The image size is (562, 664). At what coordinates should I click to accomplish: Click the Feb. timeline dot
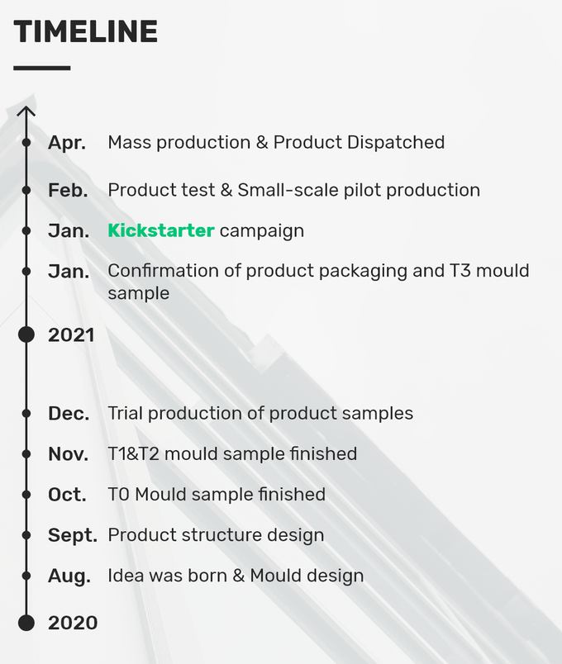coord(26,190)
